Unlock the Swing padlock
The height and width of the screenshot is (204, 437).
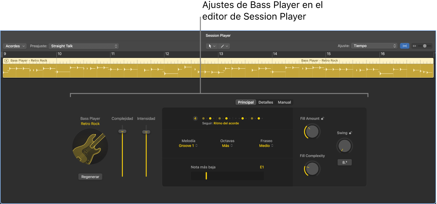pyautogui.click(x=350, y=133)
